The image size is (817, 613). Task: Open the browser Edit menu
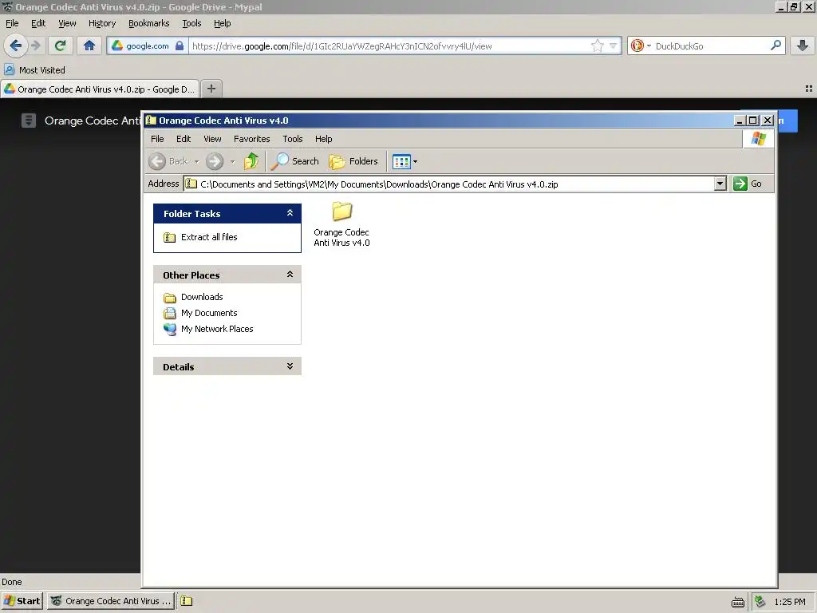[x=38, y=23]
